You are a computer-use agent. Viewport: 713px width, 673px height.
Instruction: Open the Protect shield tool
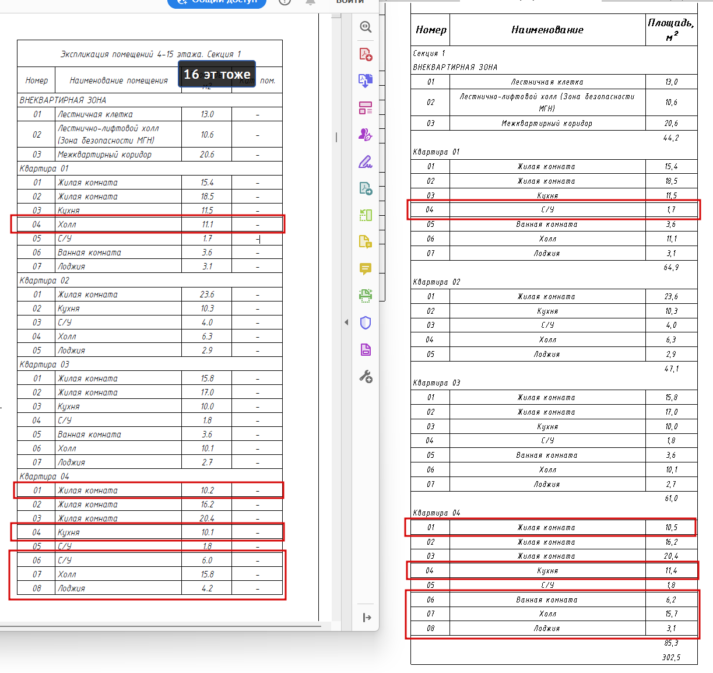(366, 323)
